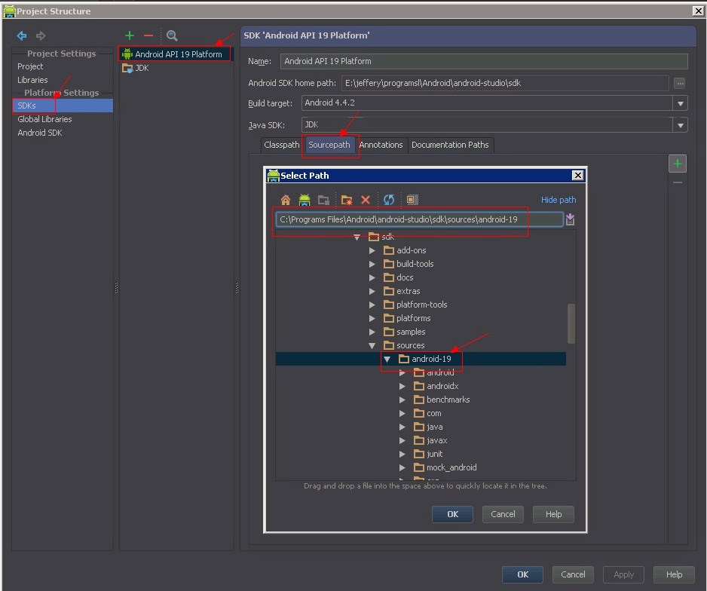The height and width of the screenshot is (591, 707).
Task: Confirm Select Path with OK
Action: pyautogui.click(x=452, y=514)
